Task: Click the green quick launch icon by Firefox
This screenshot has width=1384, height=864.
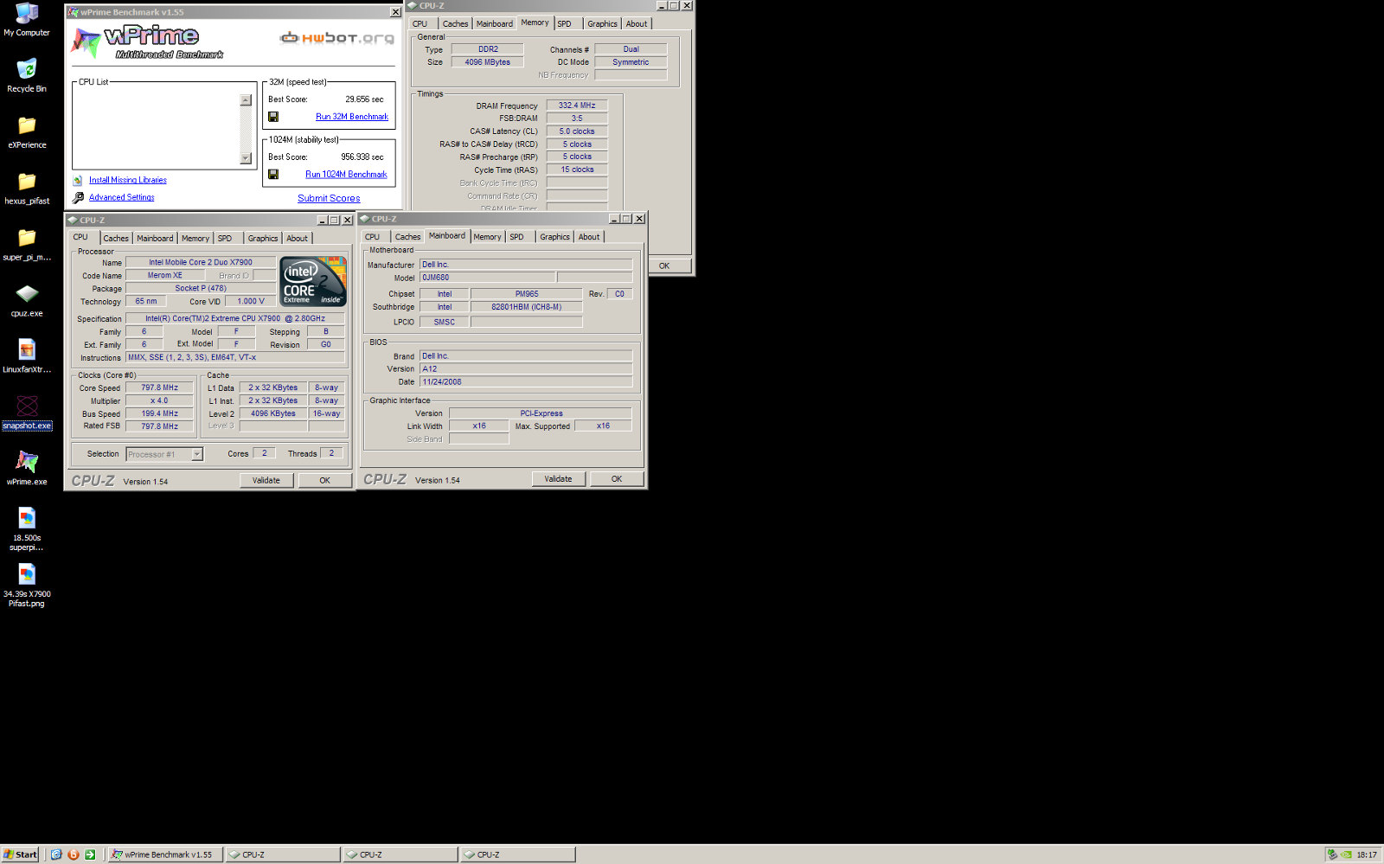Action: click(90, 854)
